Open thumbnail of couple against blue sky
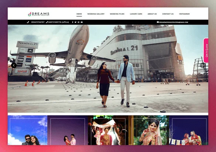Image resolution: width=216 pixels, height=152 pixels. click(x=28, y=130)
